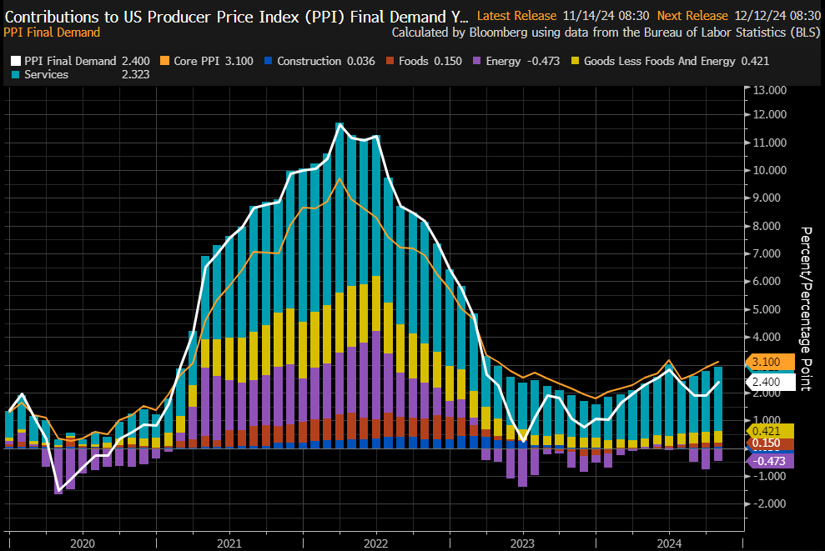Click the purple -0.473 axis value tag
This screenshot has height=551, width=825.
770,461
